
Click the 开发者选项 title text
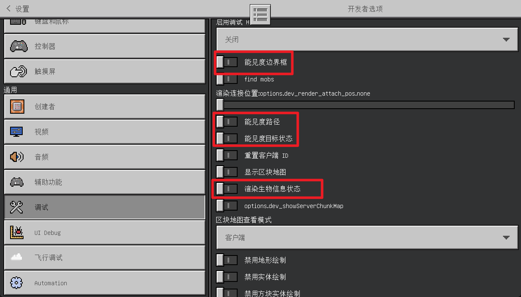click(365, 9)
